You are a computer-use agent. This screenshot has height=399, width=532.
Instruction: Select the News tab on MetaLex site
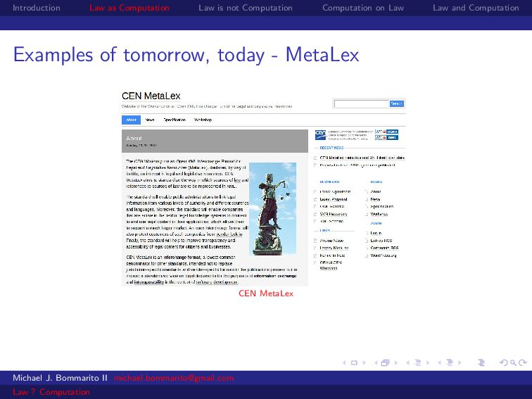[150, 120]
